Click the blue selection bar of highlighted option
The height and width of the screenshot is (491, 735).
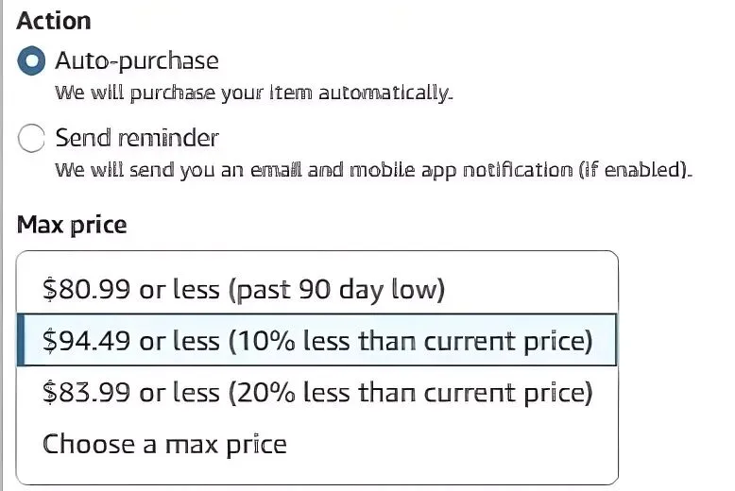21,340
